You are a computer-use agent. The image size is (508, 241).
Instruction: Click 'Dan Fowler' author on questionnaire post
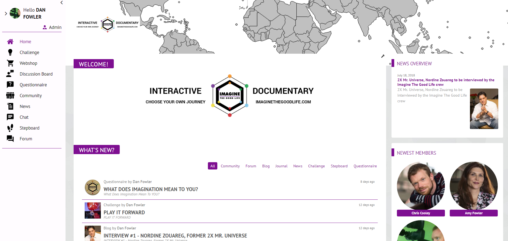pos(142,182)
